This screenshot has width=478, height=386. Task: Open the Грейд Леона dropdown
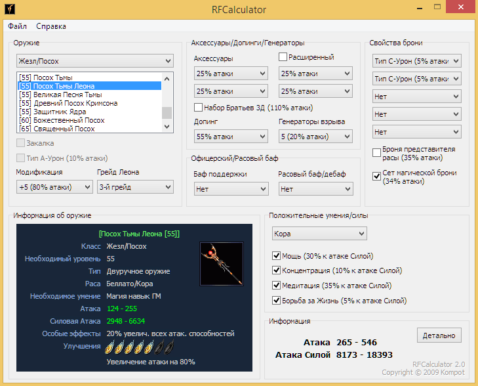135,187
